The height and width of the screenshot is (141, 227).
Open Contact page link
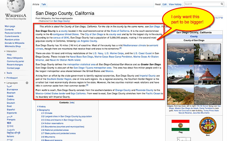coord(13,68)
